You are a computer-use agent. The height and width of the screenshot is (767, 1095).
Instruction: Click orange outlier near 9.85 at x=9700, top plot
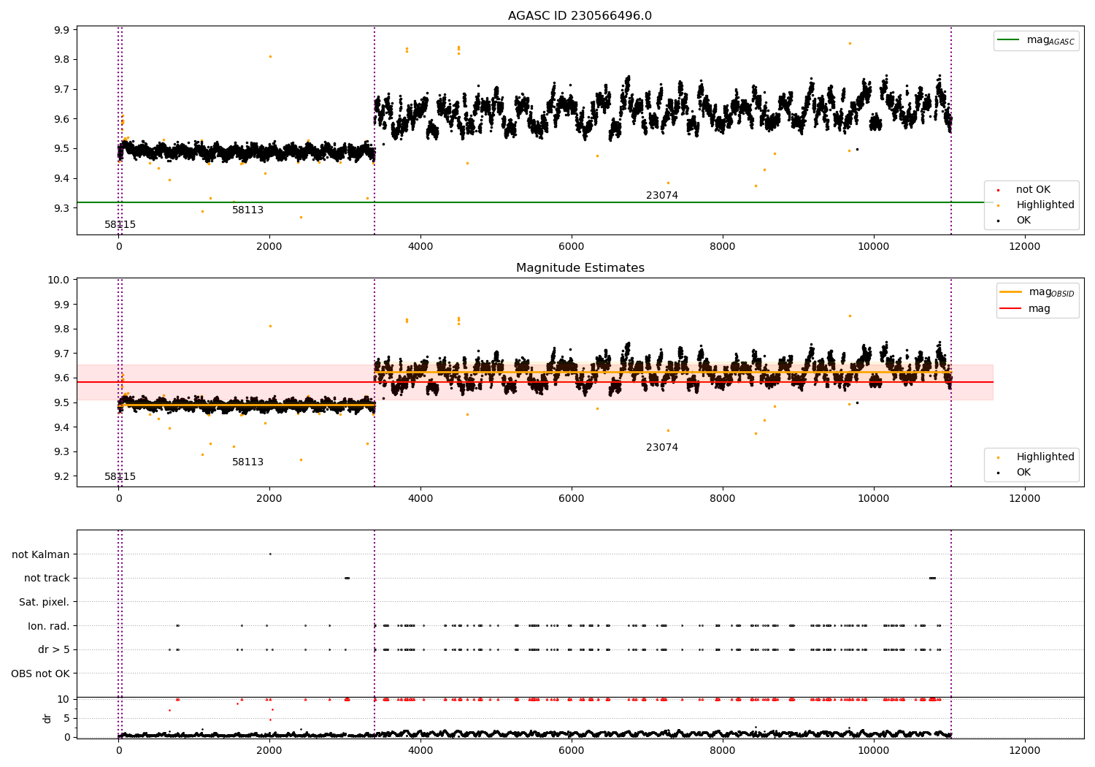[850, 43]
